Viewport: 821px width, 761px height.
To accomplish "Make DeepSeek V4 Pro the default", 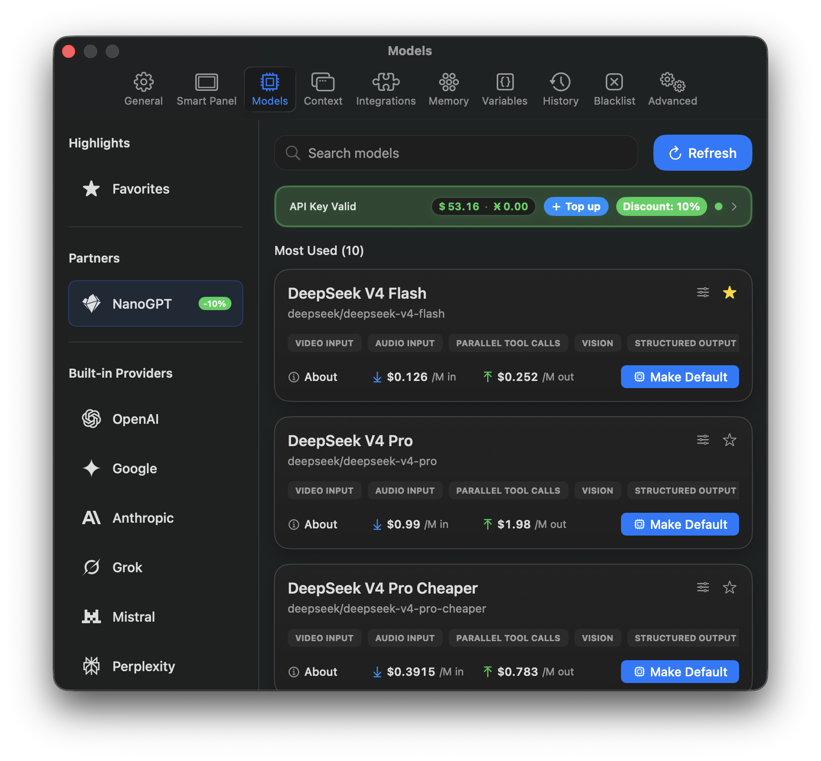I will [680, 524].
